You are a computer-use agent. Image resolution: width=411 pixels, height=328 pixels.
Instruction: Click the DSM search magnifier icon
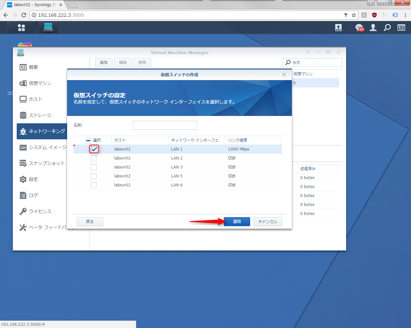[x=387, y=28]
